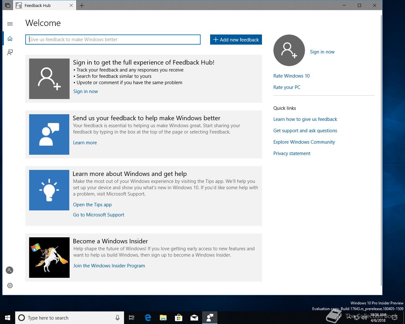Click heading 'Learn more about Windows and get help'
The height and width of the screenshot is (324, 405).
(x=130, y=174)
